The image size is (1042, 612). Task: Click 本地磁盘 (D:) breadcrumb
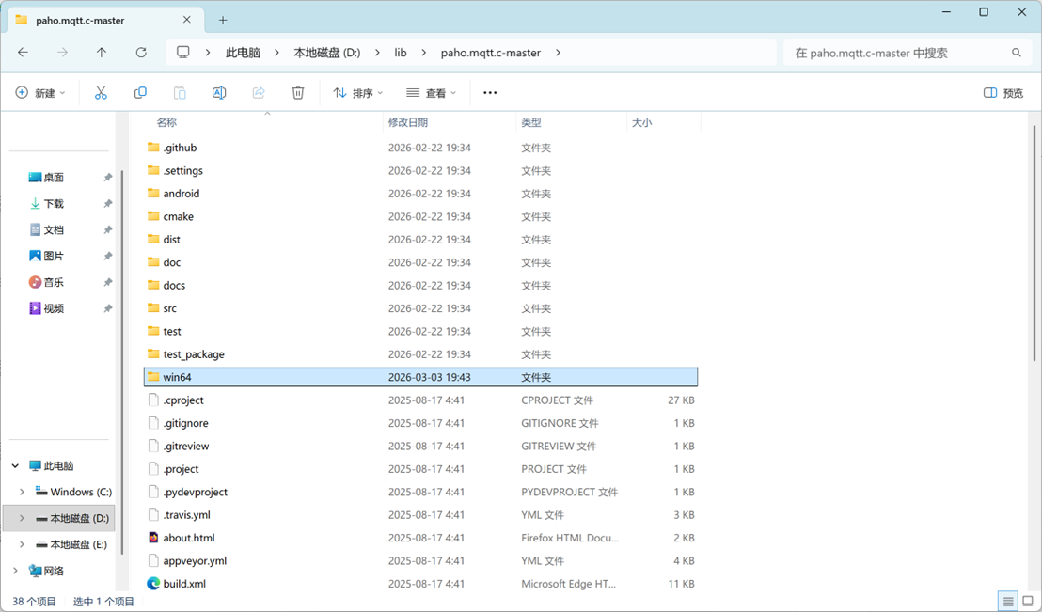coord(327,53)
